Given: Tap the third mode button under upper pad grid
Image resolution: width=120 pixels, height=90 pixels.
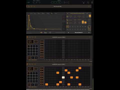Looking at the screenshot, I should pyautogui.click(x=36, y=58).
